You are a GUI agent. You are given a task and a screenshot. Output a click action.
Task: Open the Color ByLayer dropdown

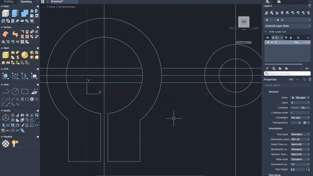[300, 98]
